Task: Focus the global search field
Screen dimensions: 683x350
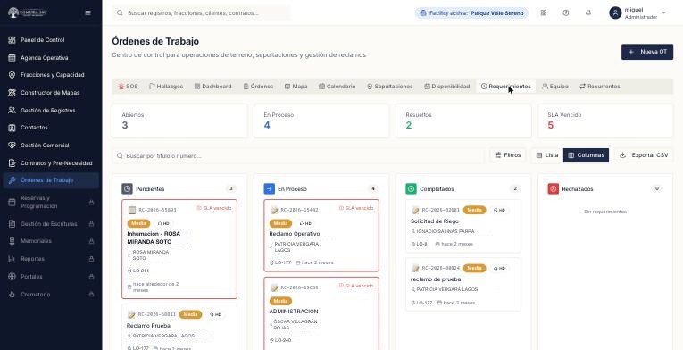Action: point(201,13)
